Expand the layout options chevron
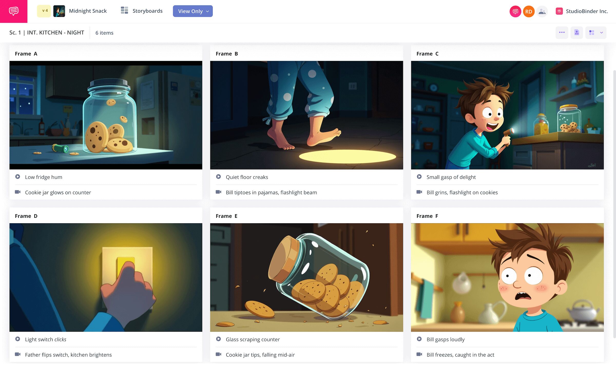The image size is (616, 365). point(601,33)
